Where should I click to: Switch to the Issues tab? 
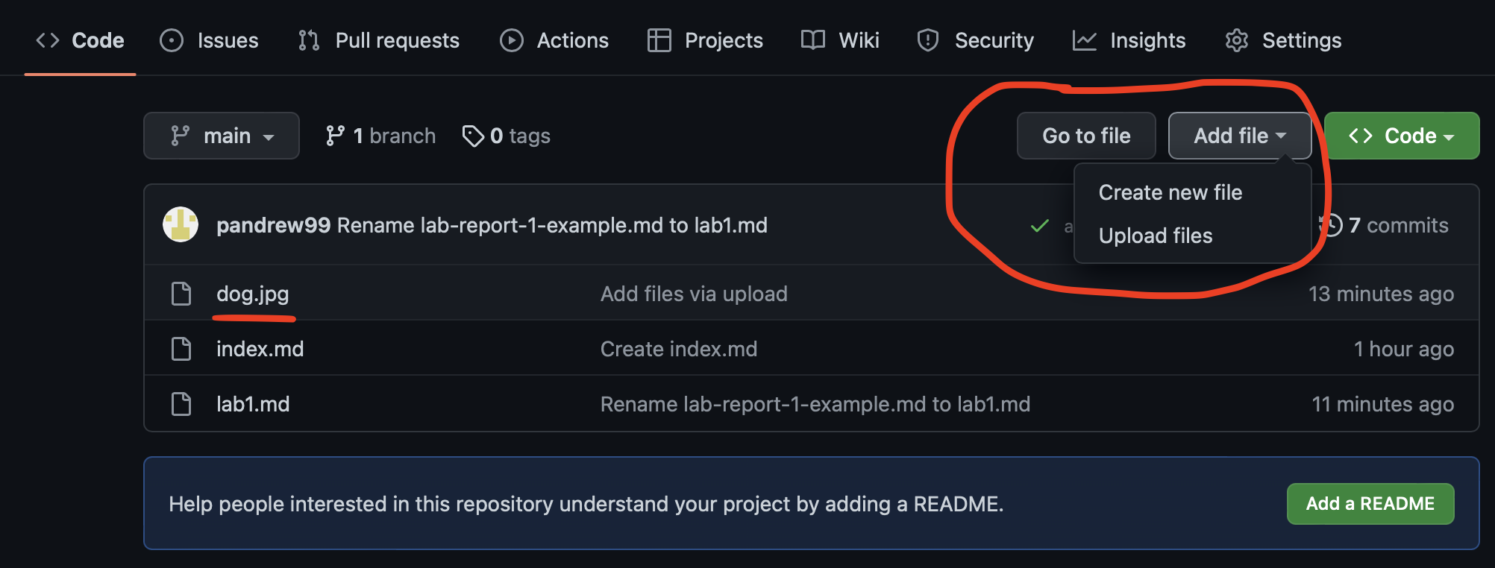coord(210,40)
